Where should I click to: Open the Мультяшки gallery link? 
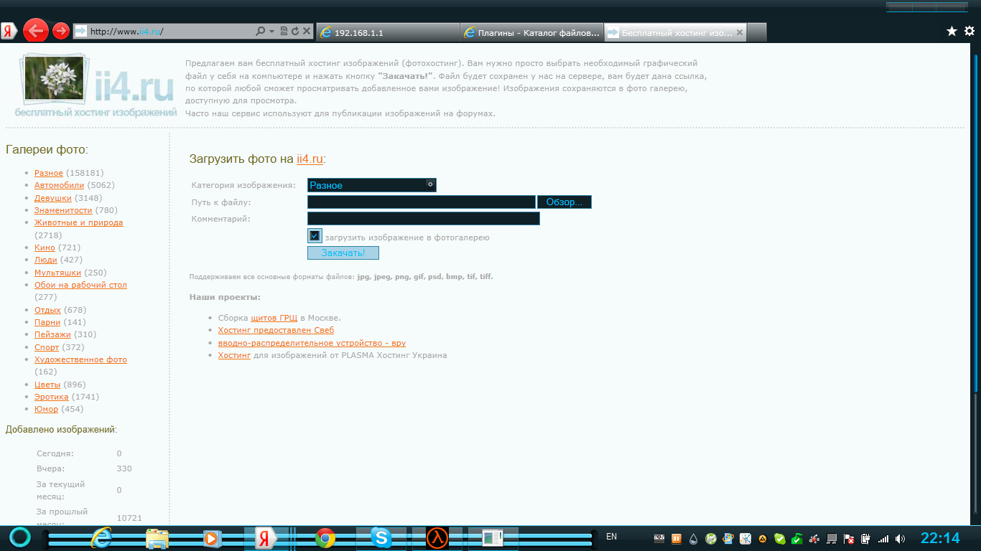click(57, 273)
